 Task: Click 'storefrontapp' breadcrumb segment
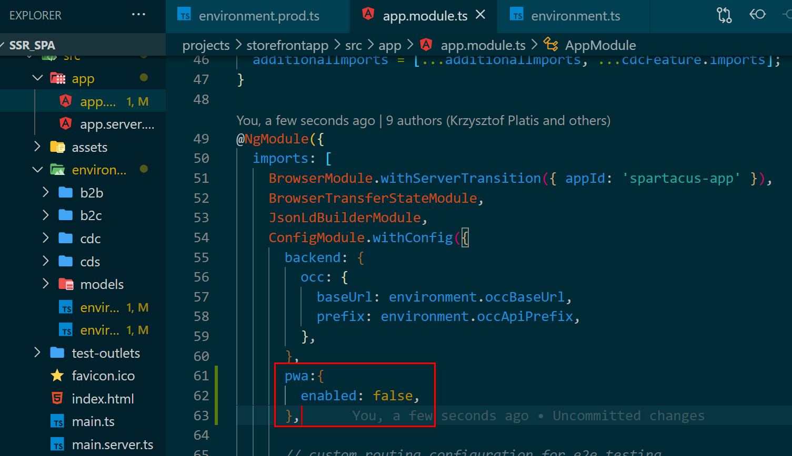[x=287, y=46]
